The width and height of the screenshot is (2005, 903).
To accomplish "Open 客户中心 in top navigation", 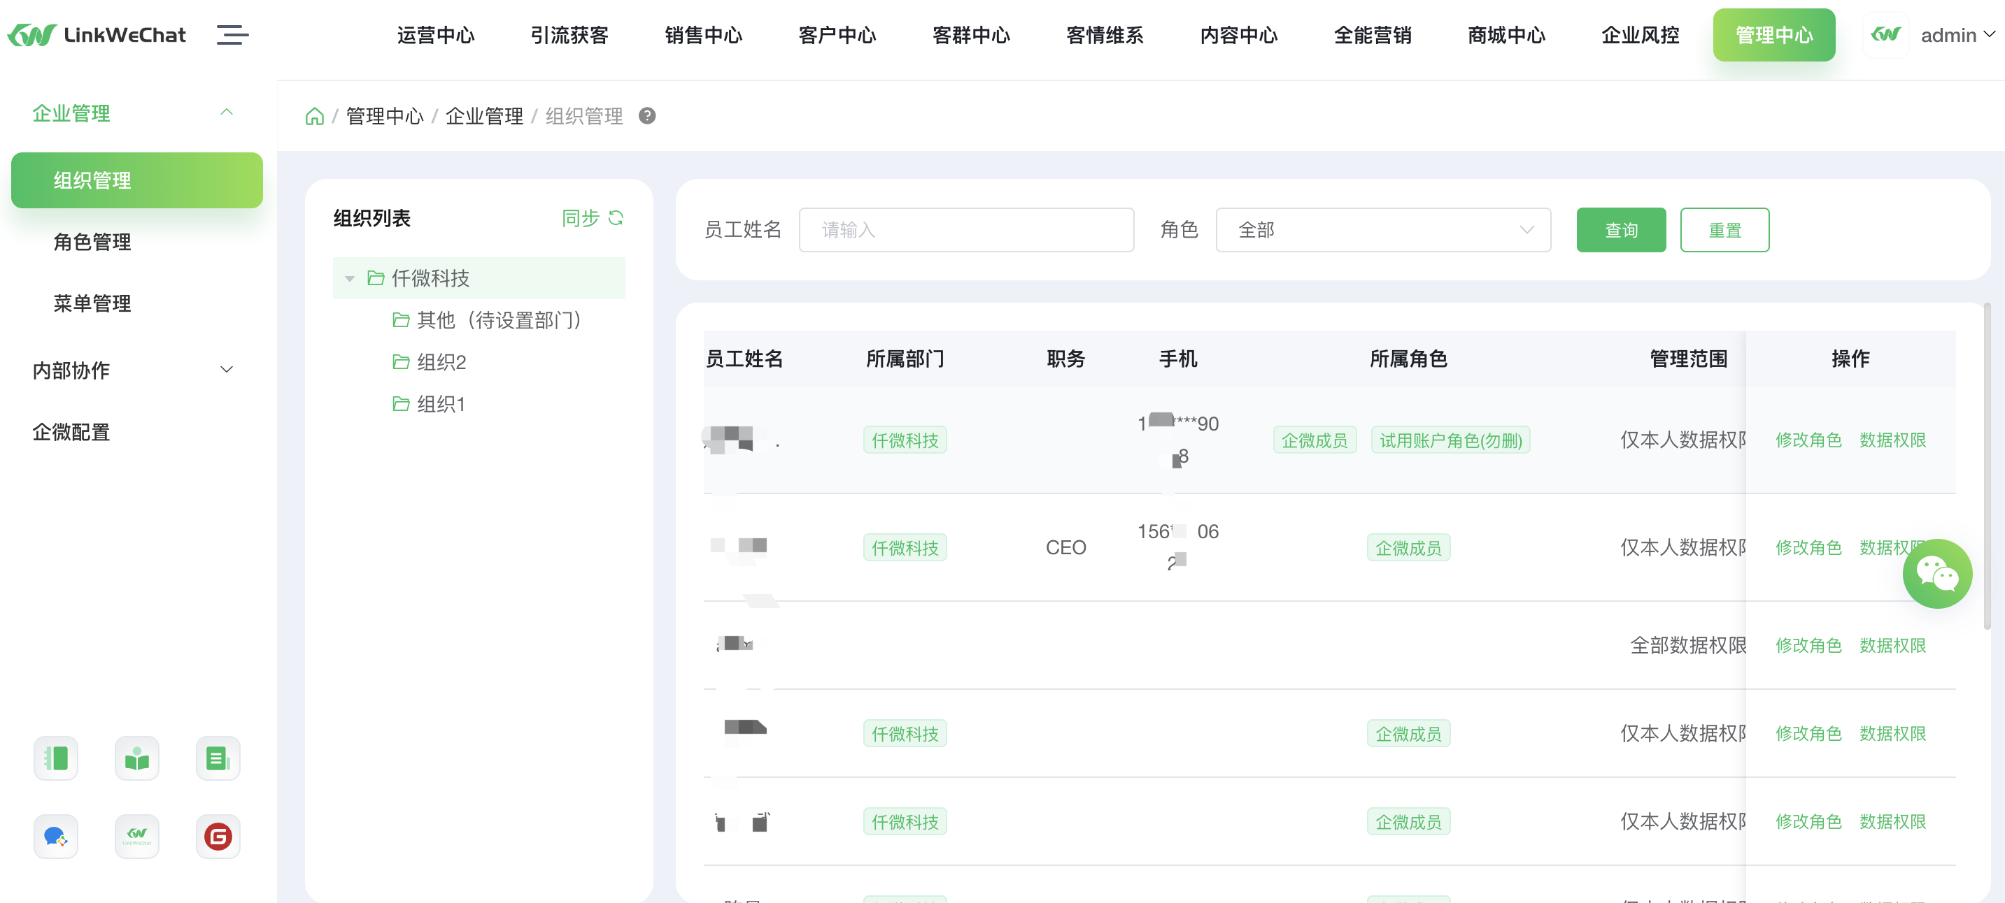I will tap(837, 35).
